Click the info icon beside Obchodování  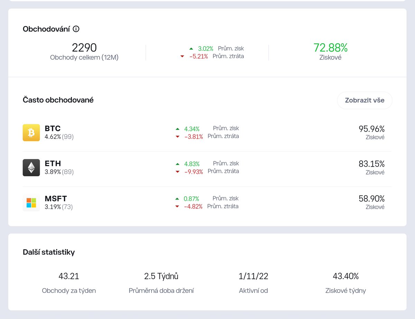click(76, 29)
